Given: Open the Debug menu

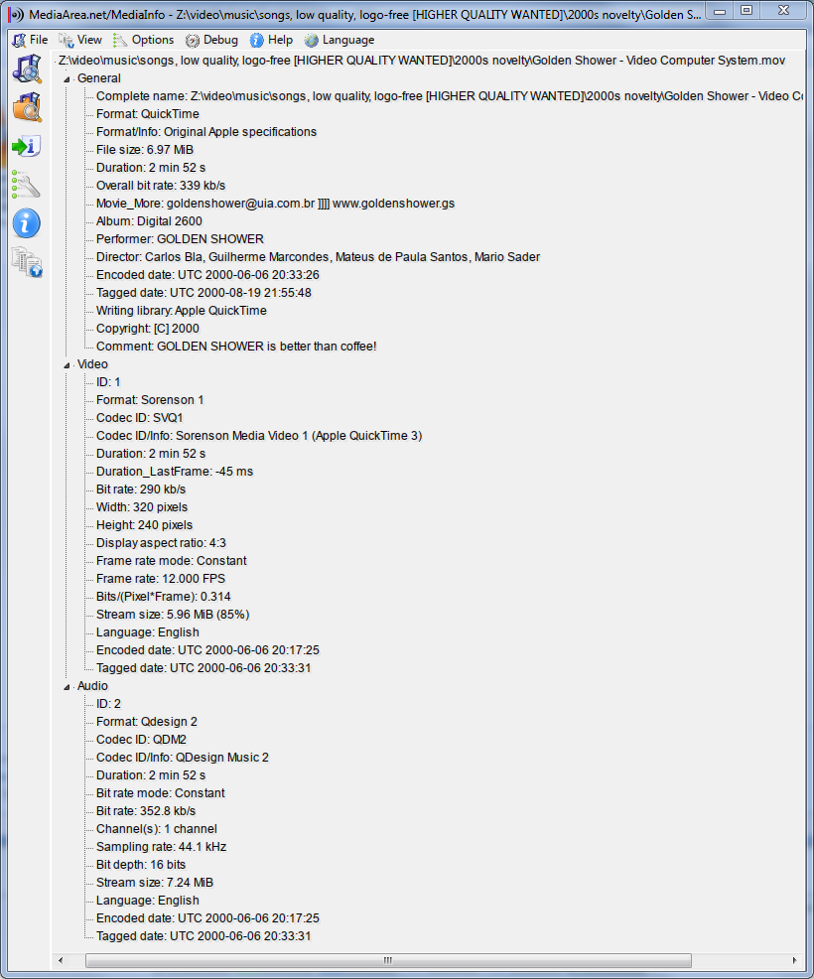Looking at the screenshot, I should [211, 40].
